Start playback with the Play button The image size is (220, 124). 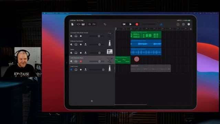click(x=131, y=24)
